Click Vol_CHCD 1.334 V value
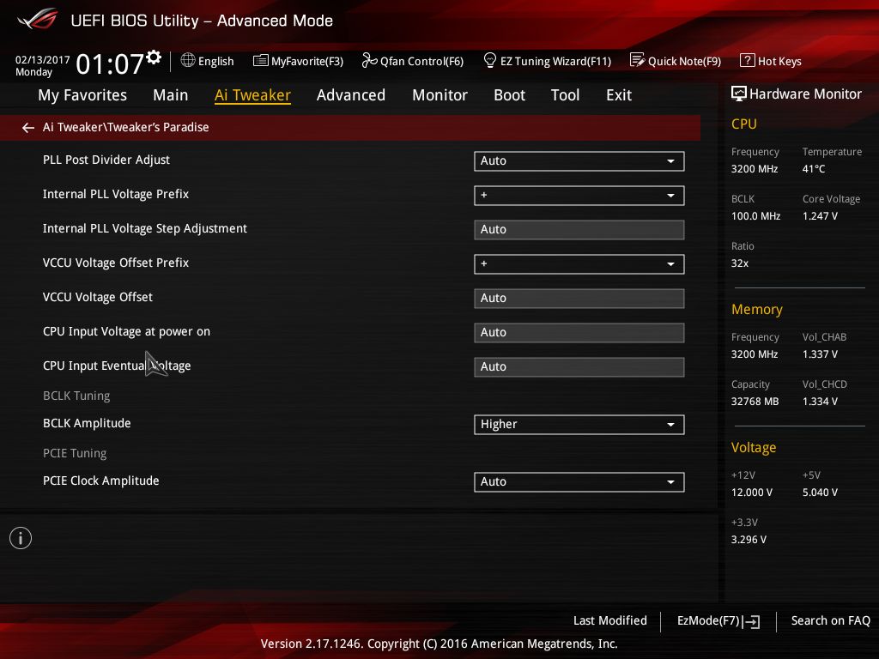This screenshot has width=879, height=659. (820, 402)
